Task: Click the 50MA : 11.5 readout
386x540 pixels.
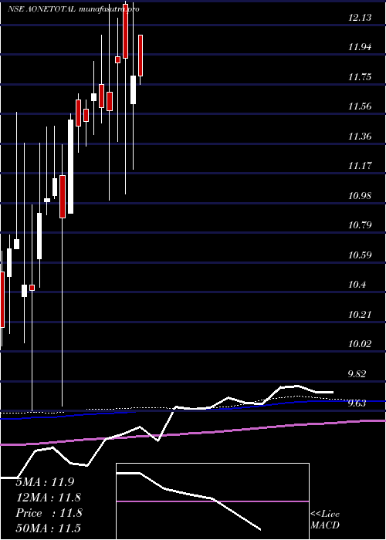Action: tap(49, 528)
